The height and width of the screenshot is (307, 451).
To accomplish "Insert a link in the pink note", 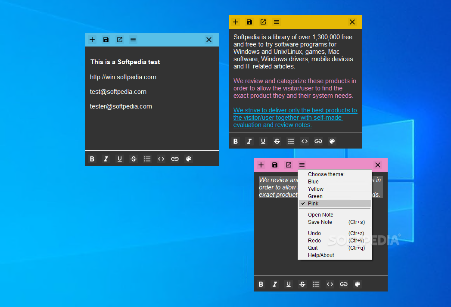I will click(344, 284).
